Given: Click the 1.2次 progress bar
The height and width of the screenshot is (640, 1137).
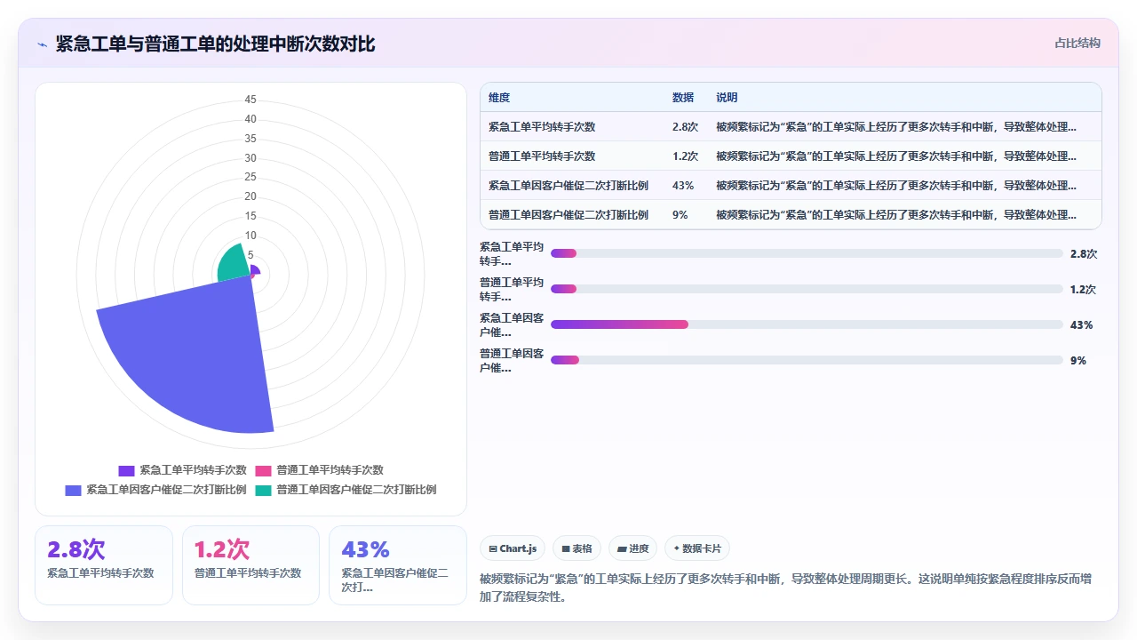Looking at the screenshot, I should 807,289.
